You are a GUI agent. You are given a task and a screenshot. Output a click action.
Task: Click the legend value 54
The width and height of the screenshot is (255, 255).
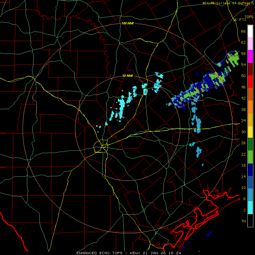click(243, 65)
